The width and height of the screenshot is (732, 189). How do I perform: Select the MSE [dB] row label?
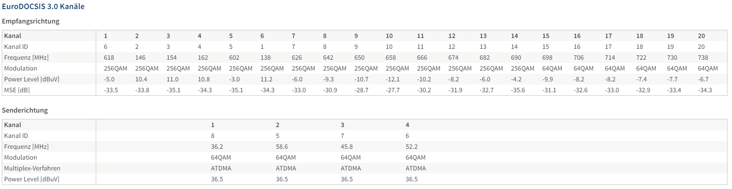17,90
